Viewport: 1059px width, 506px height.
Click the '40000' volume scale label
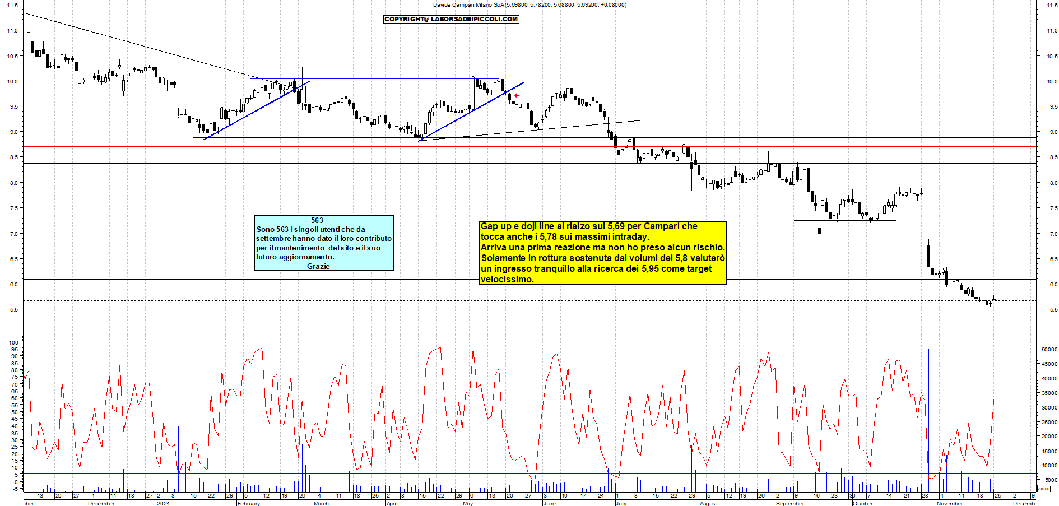click(x=1049, y=378)
